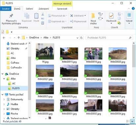Click the Prohledat FL2015 search field
Viewport: 136px width, 125px height.
tap(109, 38)
